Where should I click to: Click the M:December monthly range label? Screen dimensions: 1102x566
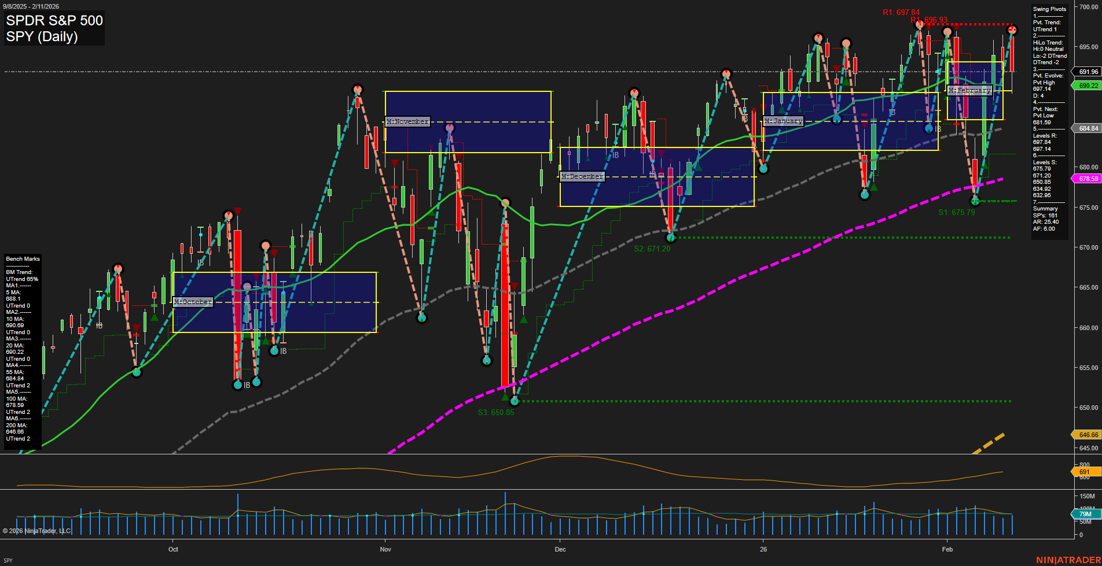(x=582, y=176)
